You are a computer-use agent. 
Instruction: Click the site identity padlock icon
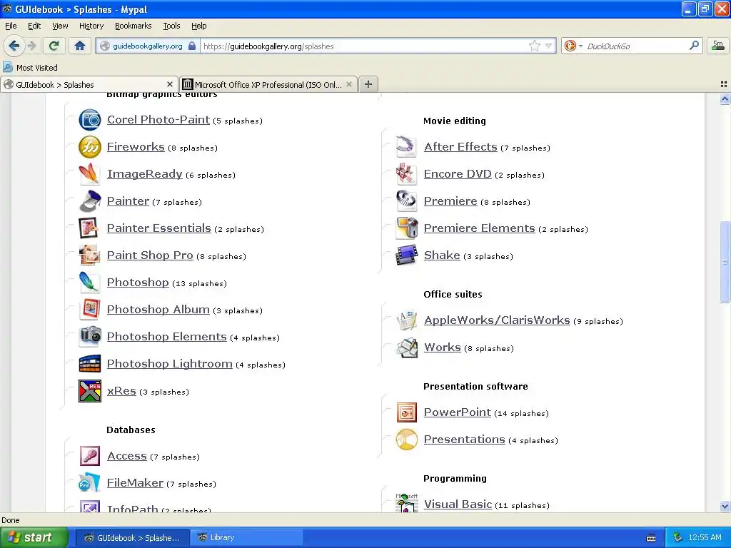pos(191,46)
